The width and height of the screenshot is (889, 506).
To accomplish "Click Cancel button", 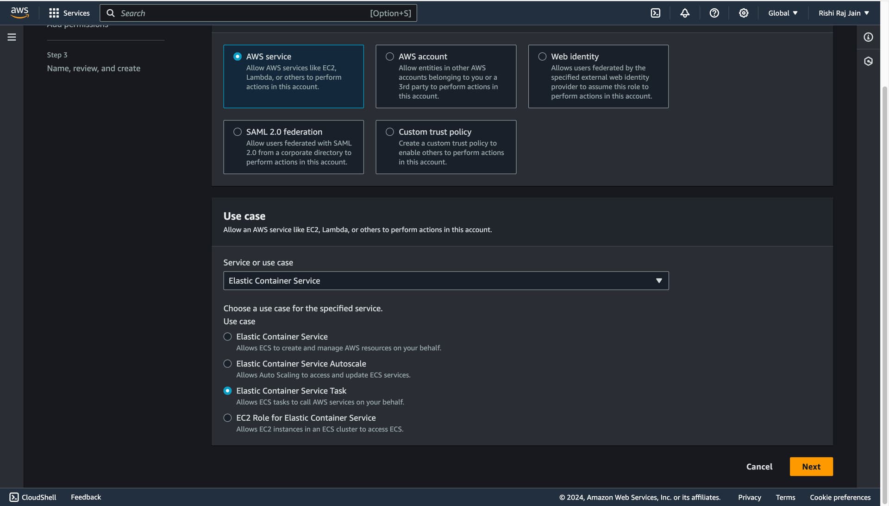I will tap(759, 467).
